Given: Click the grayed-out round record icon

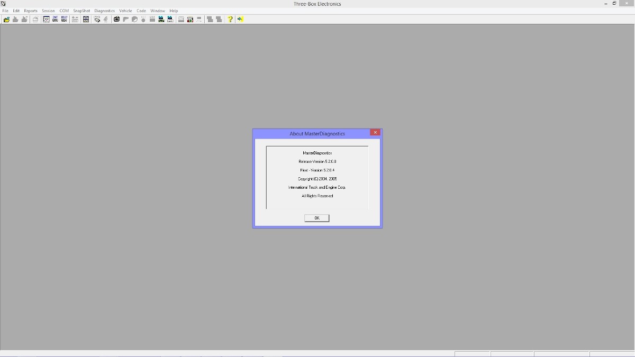Looking at the screenshot, I should (143, 19).
